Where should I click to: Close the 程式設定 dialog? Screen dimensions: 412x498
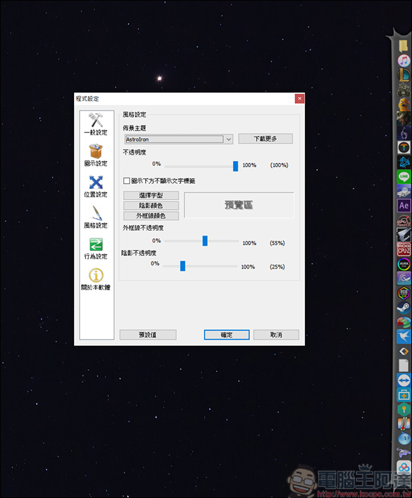coord(299,98)
